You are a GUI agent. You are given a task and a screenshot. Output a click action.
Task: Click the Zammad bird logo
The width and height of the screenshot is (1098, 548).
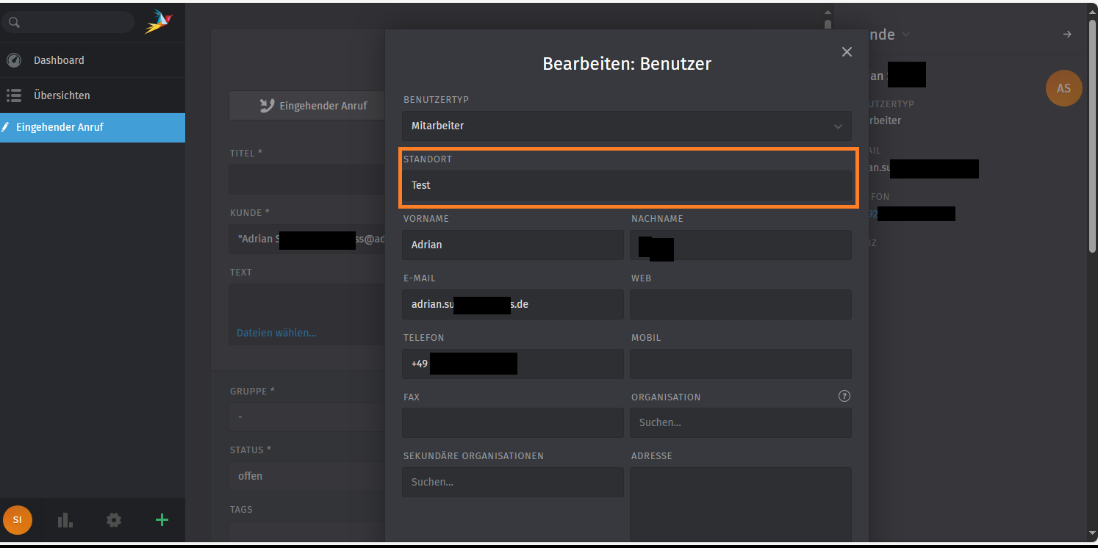coord(158,21)
